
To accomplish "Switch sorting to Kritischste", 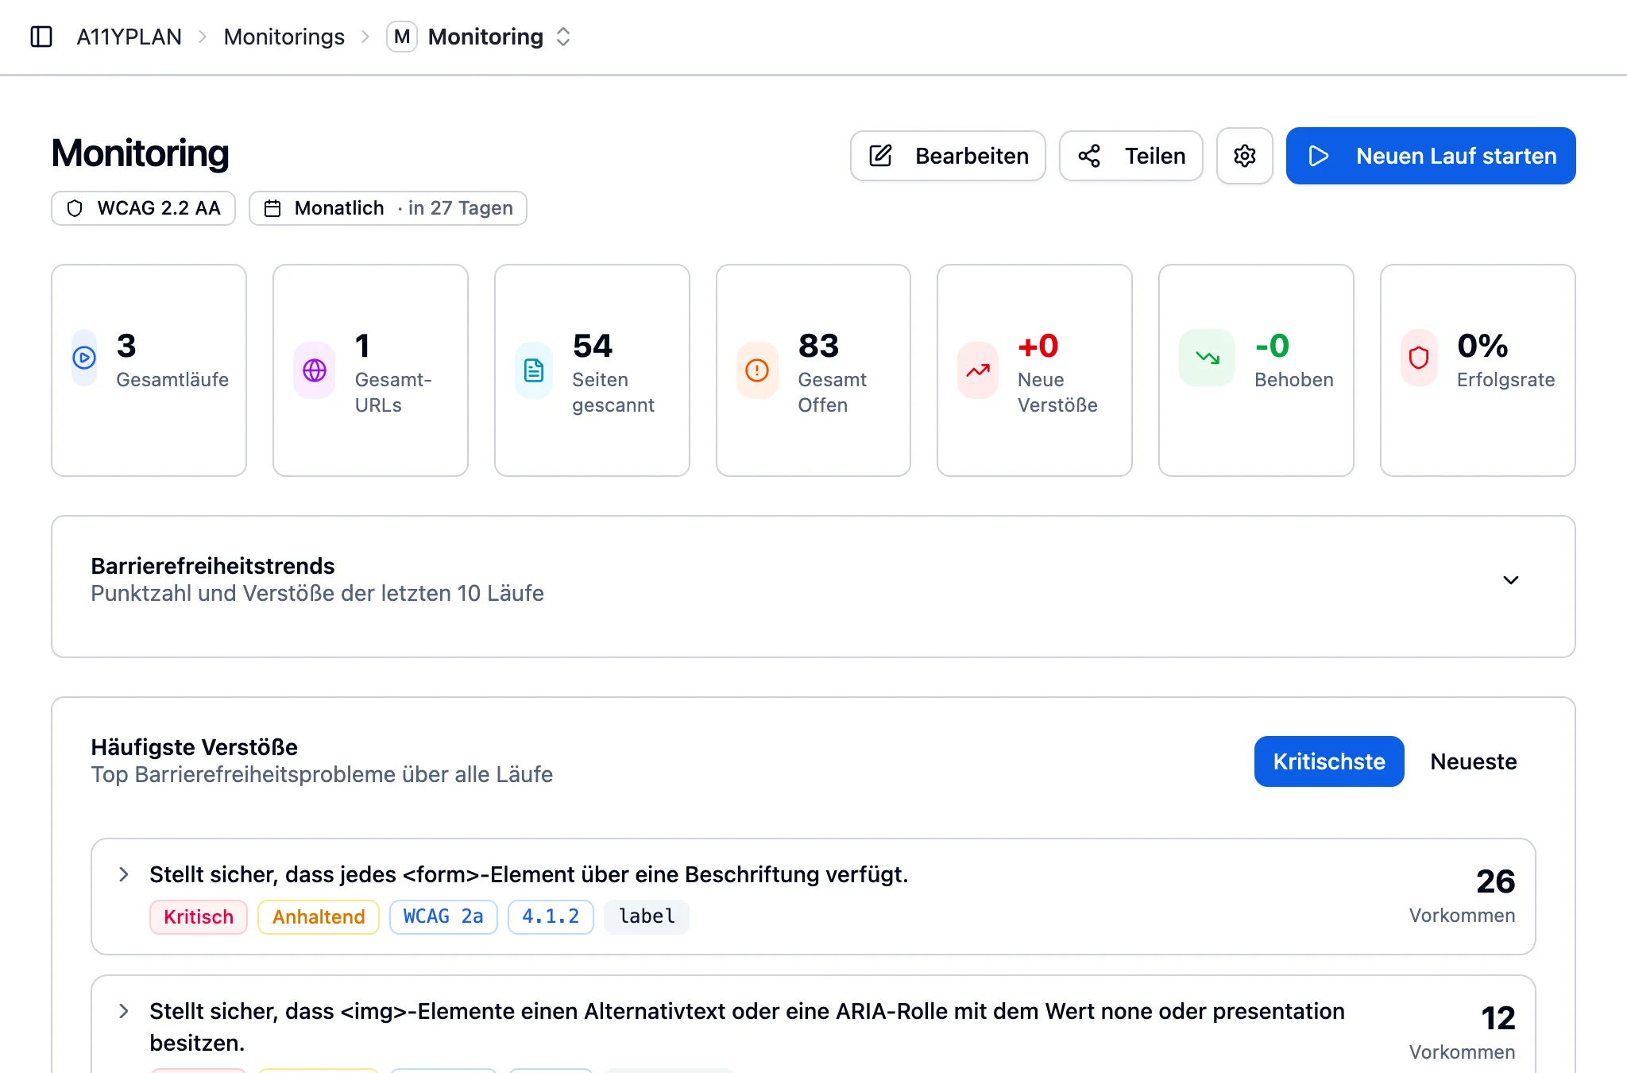I will coord(1328,761).
